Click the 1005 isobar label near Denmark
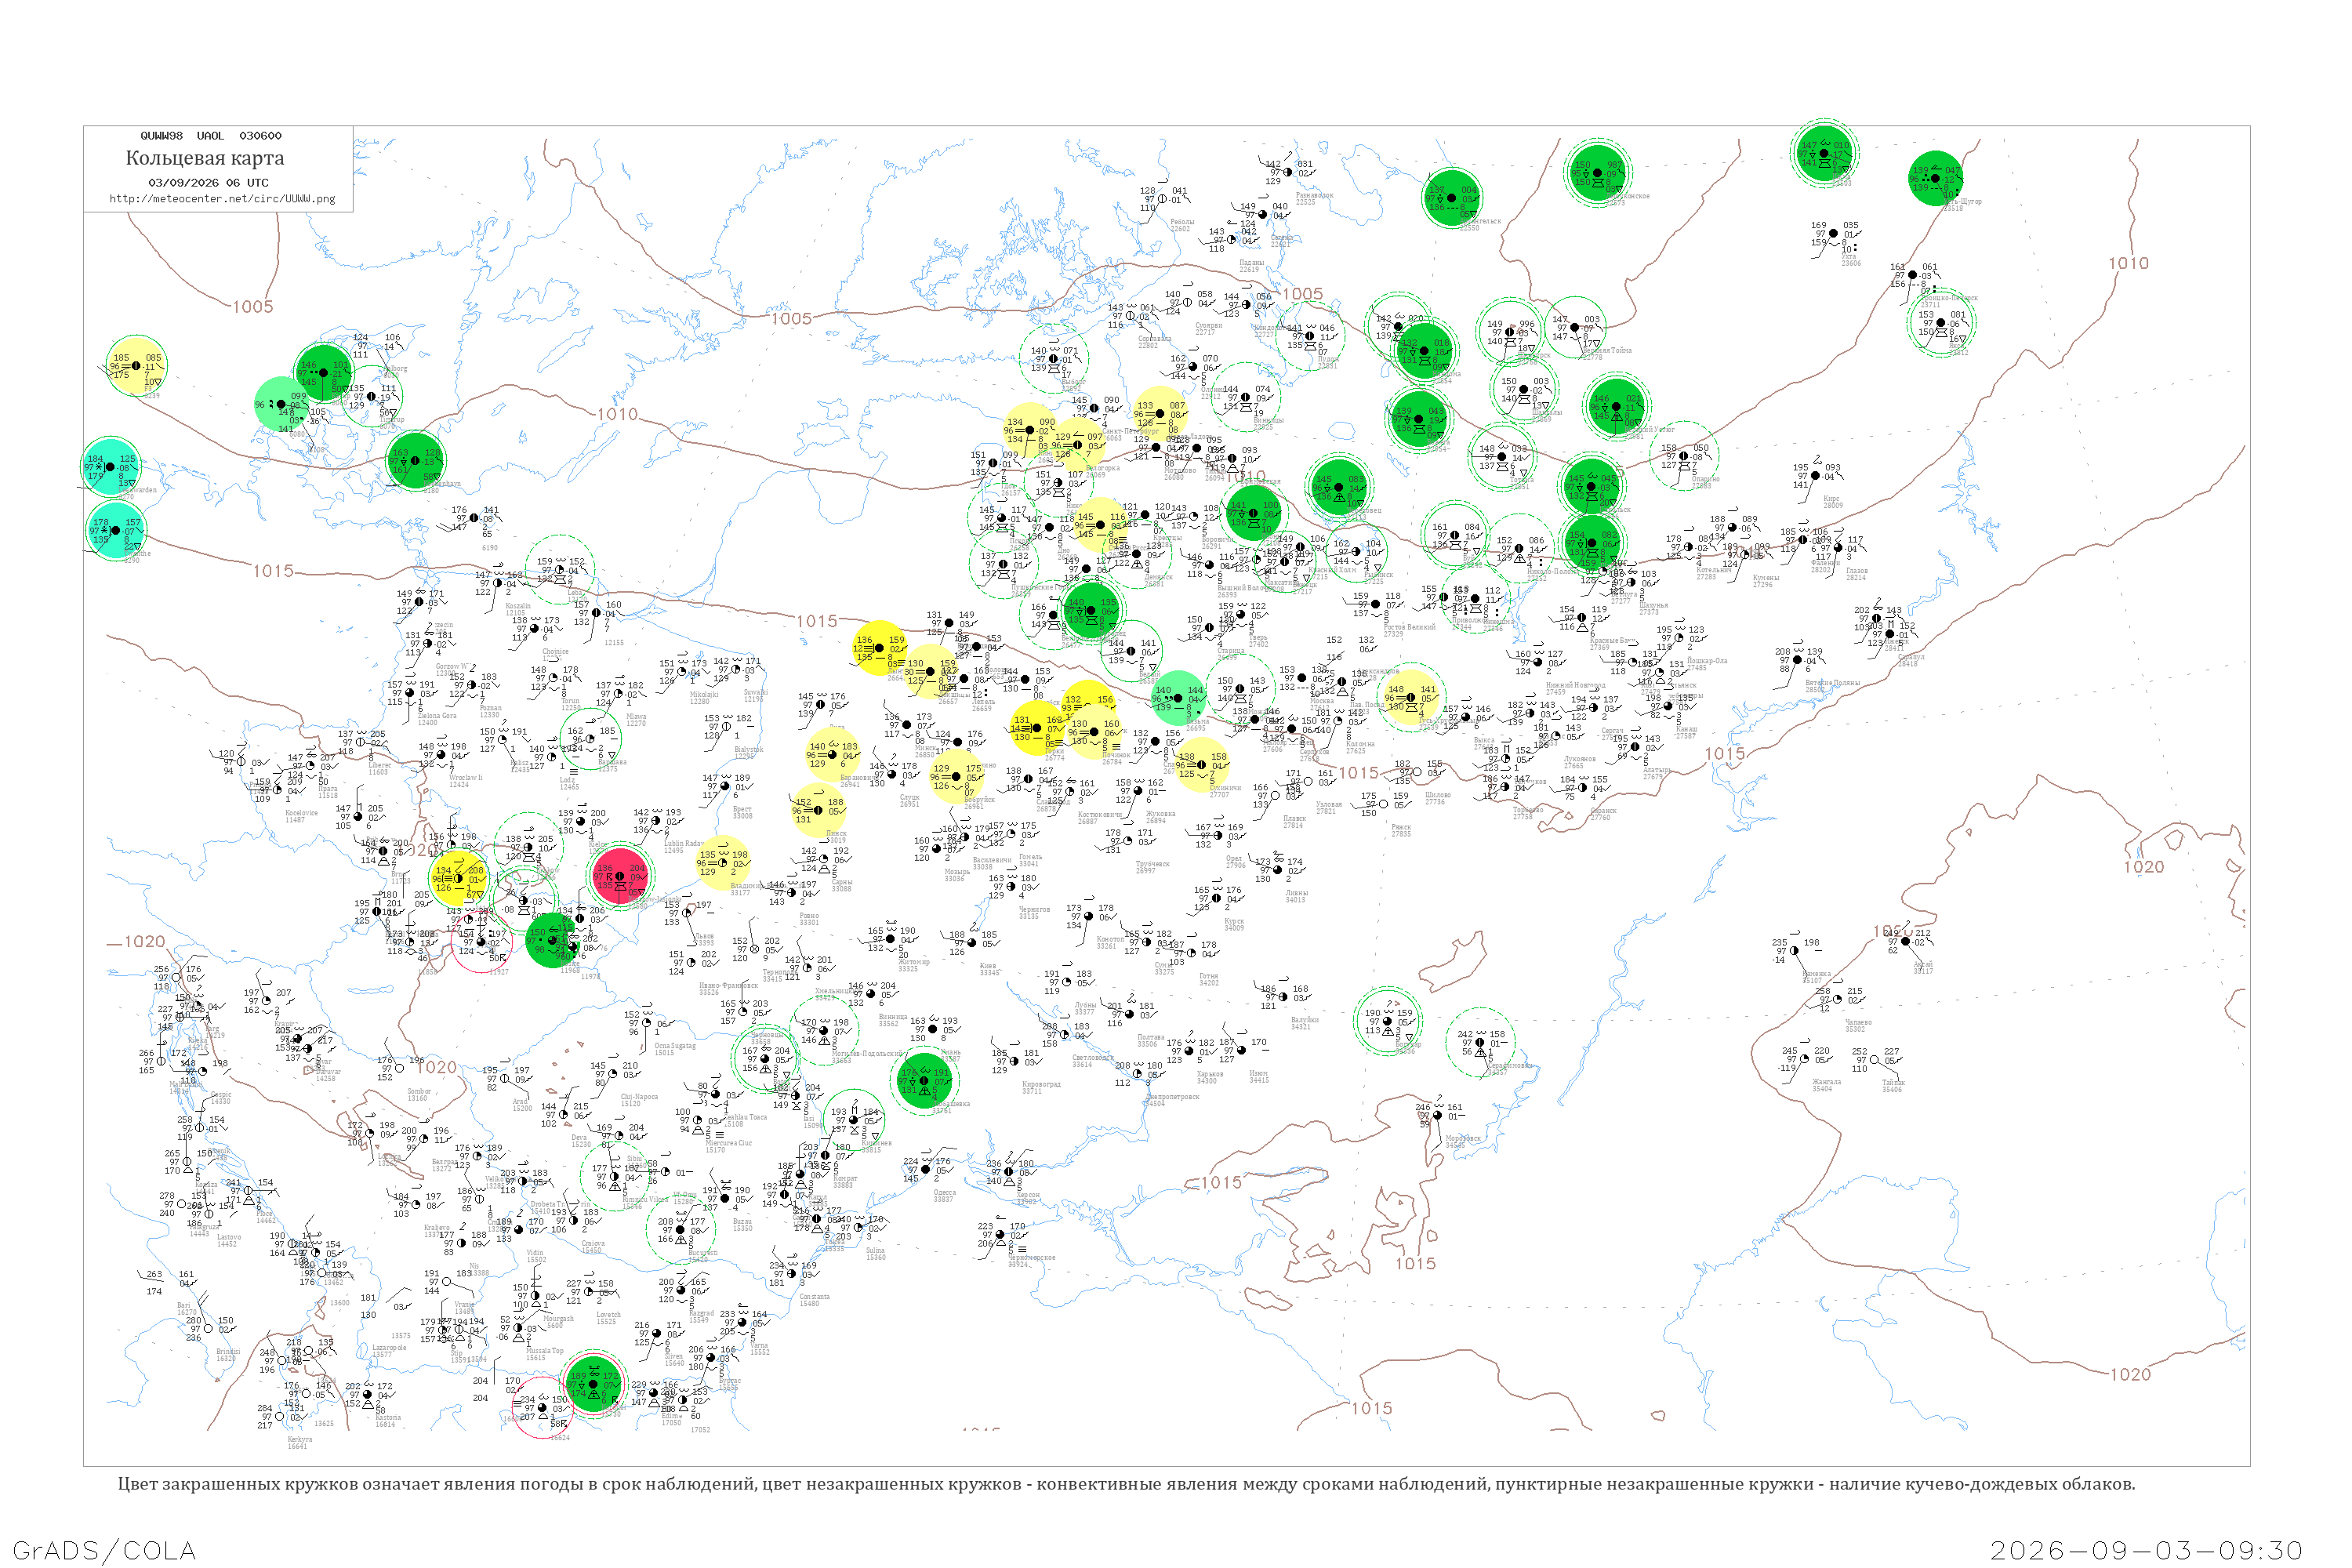This screenshot has width=2352, height=1568. (252, 307)
